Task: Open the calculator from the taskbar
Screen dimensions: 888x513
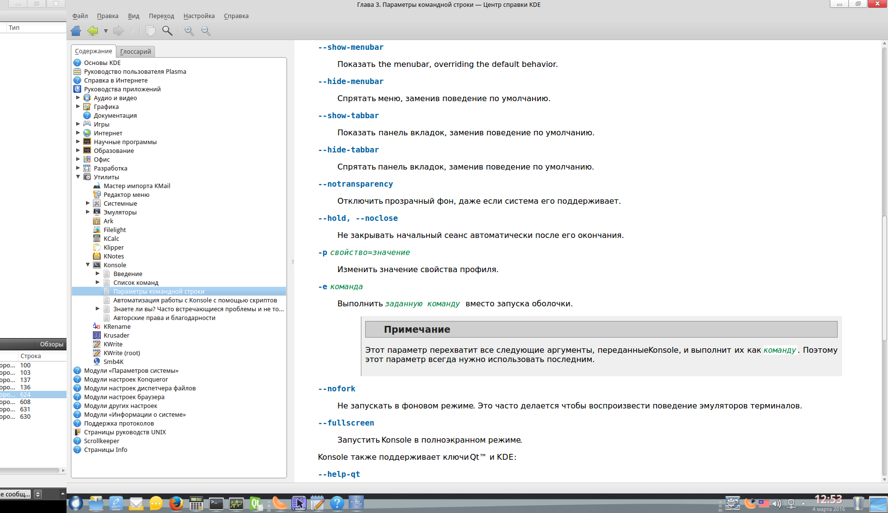Action: 196,503
